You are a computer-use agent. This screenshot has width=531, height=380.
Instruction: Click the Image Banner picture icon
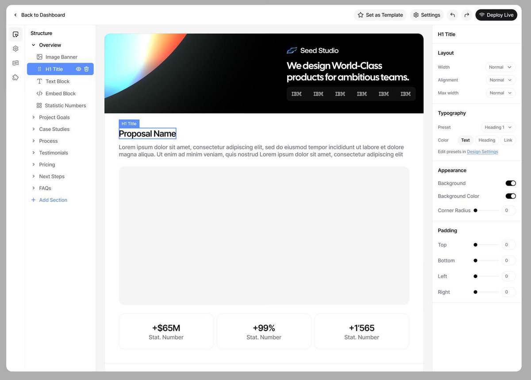point(39,57)
